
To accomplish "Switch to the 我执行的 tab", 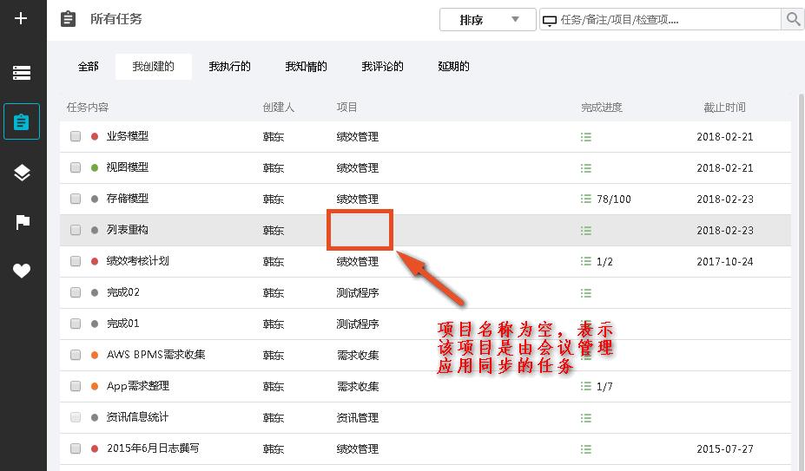I will tap(229, 66).
